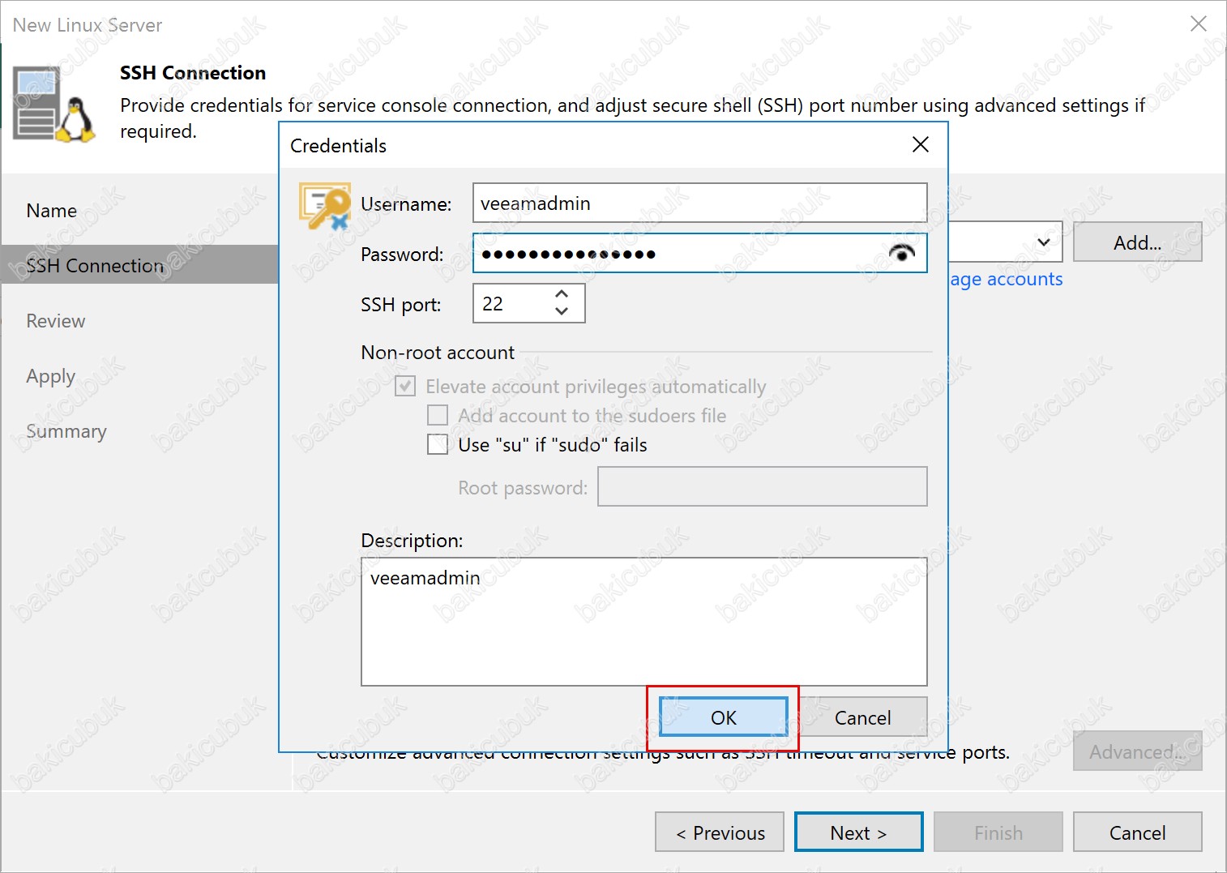Click the Description text area

[644, 622]
